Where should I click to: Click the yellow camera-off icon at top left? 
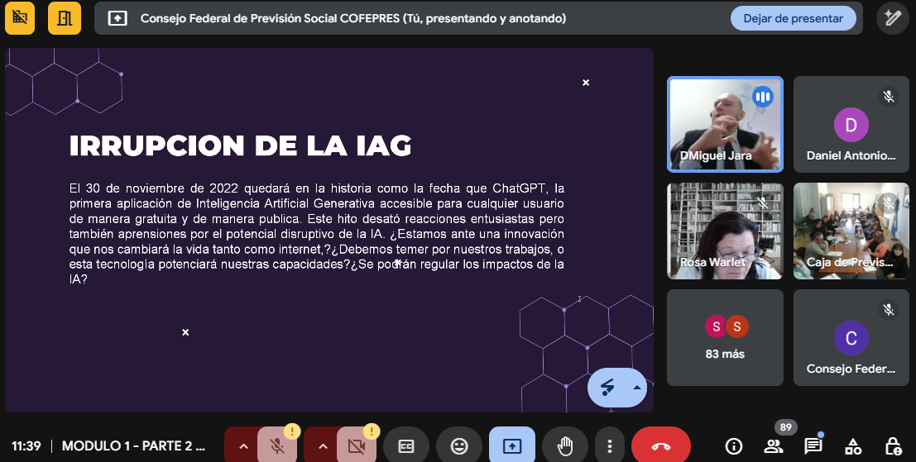tap(20, 18)
